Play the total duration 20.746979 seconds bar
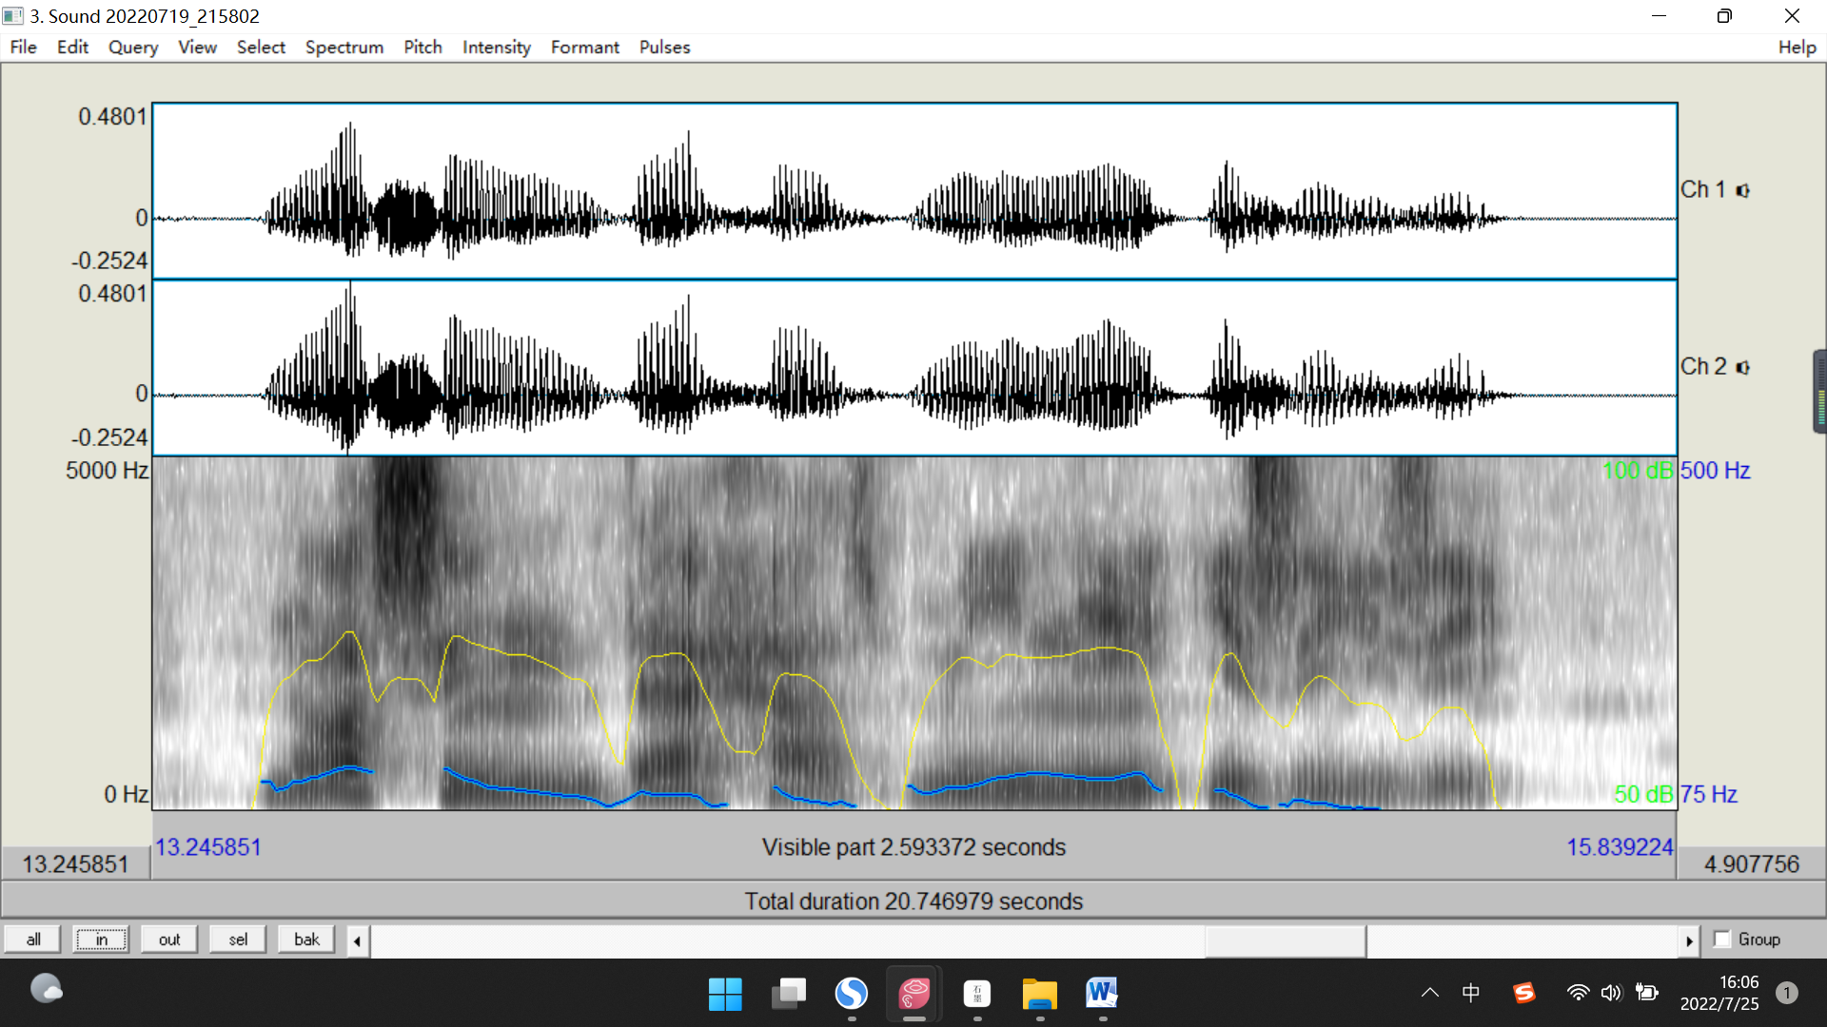1827x1027 pixels. pyautogui.click(x=913, y=901)
